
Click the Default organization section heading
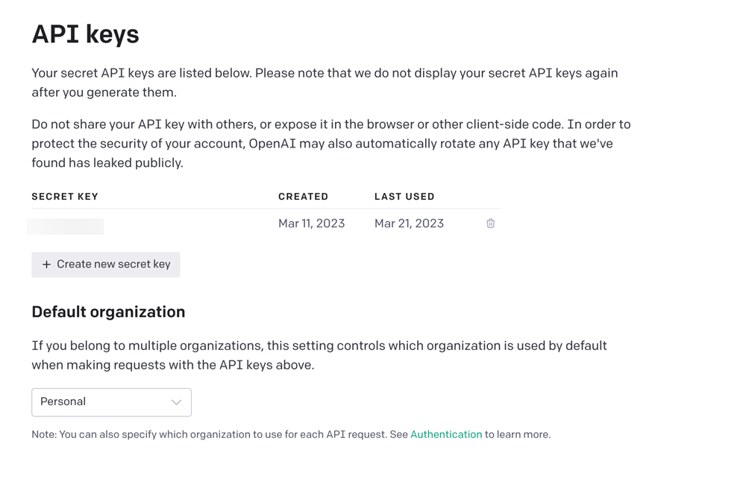click(108, 312)
